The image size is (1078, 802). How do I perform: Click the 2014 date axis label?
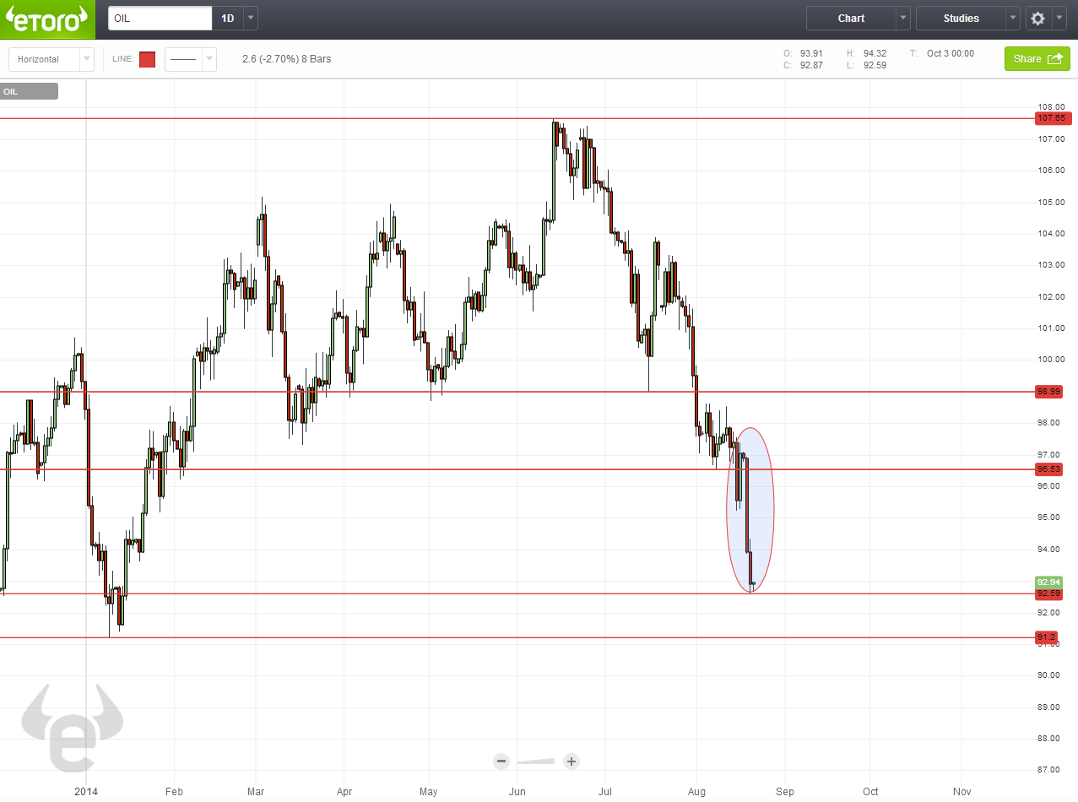pyautogui.click(x=86, y=792)
